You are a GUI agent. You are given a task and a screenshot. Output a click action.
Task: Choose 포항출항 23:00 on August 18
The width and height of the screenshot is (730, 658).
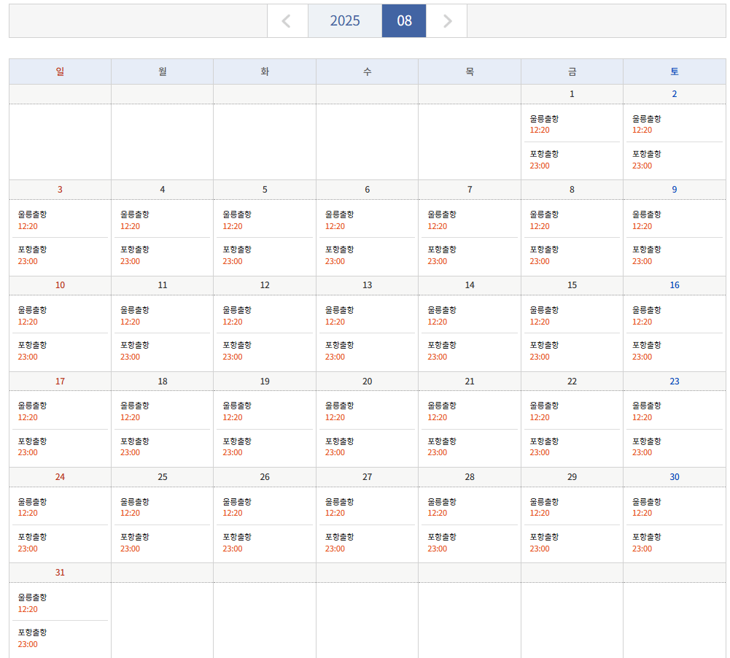pos(134,446)
